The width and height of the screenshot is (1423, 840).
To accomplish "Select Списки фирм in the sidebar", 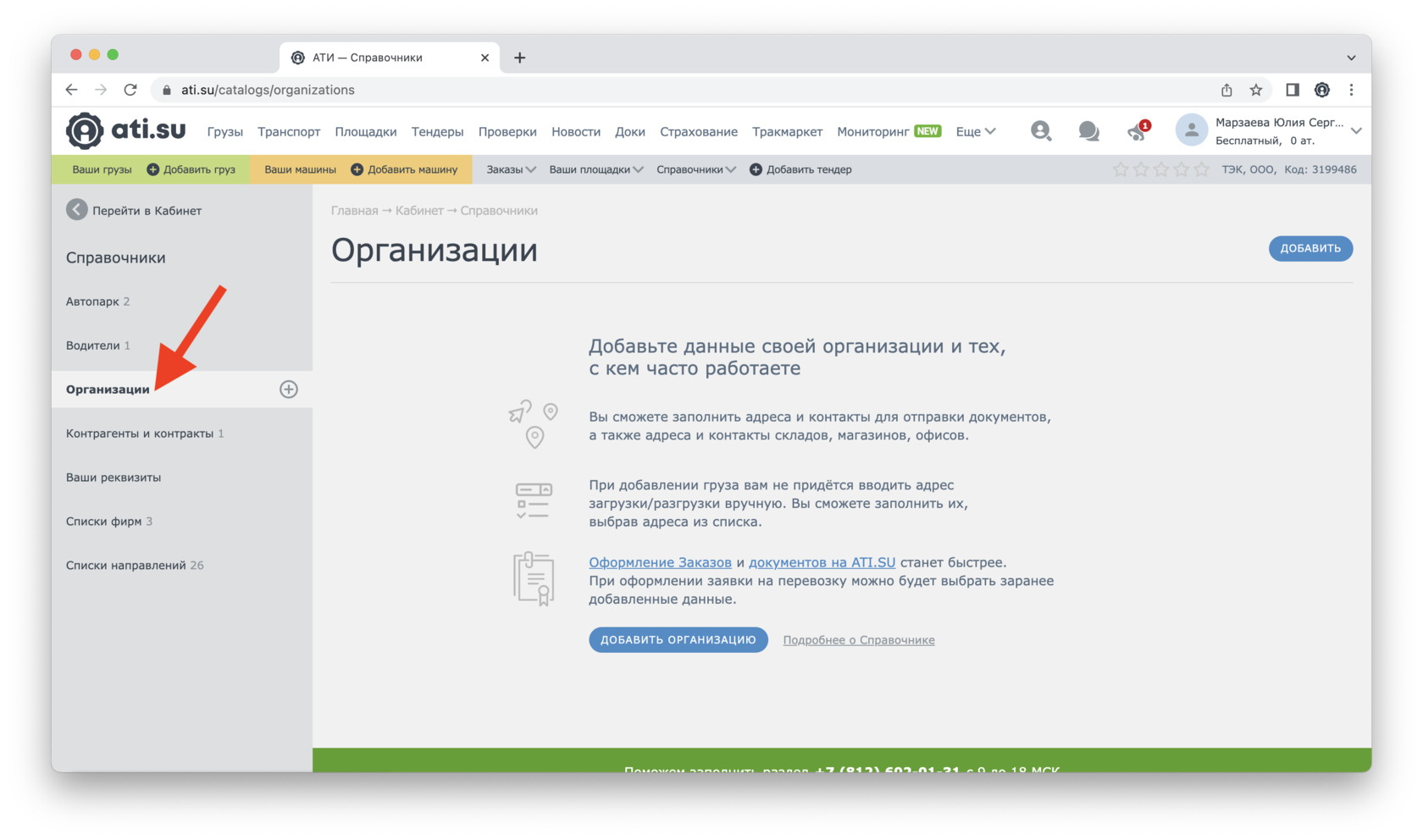I will 104,522.
